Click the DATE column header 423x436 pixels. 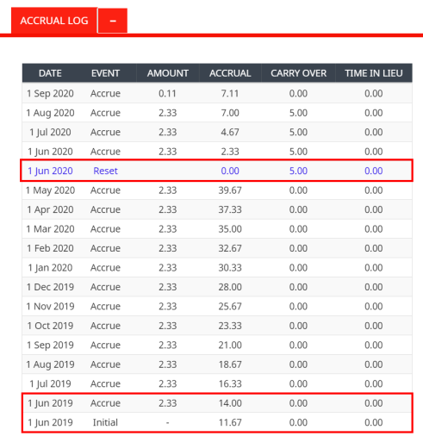pos(50,73)
